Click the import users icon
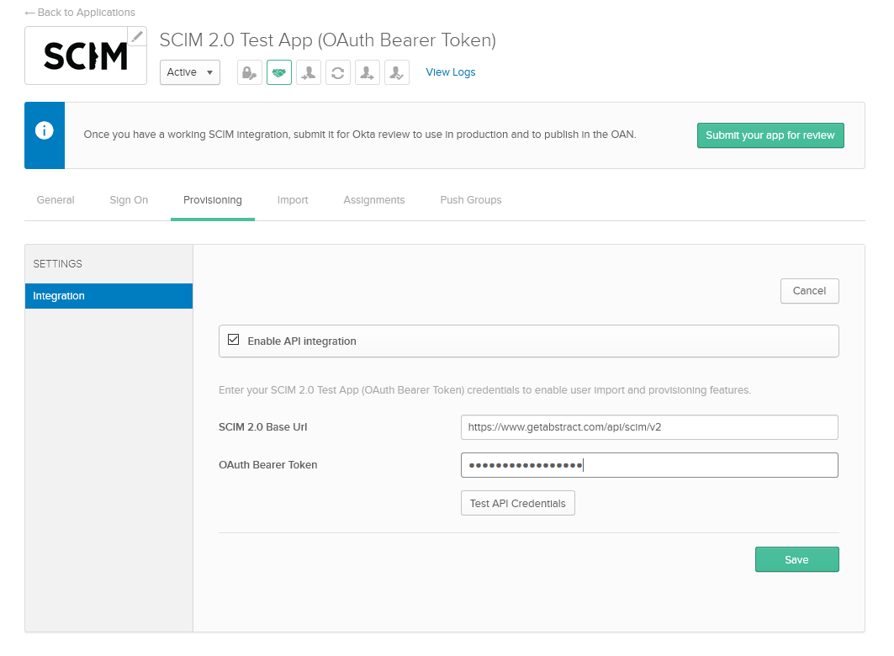Viewport: 894px width, 656px height. pyautogui.click(x=309, y=73)
